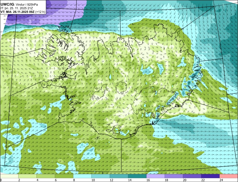Click the 'VT: Mið. 26.11.2025 09Z' valid time

pyautogui.click(x=17, y=12)
